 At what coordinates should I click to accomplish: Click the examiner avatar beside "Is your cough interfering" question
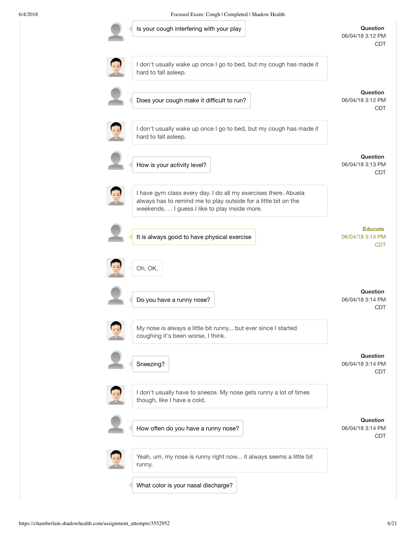(x=116, y=32)
